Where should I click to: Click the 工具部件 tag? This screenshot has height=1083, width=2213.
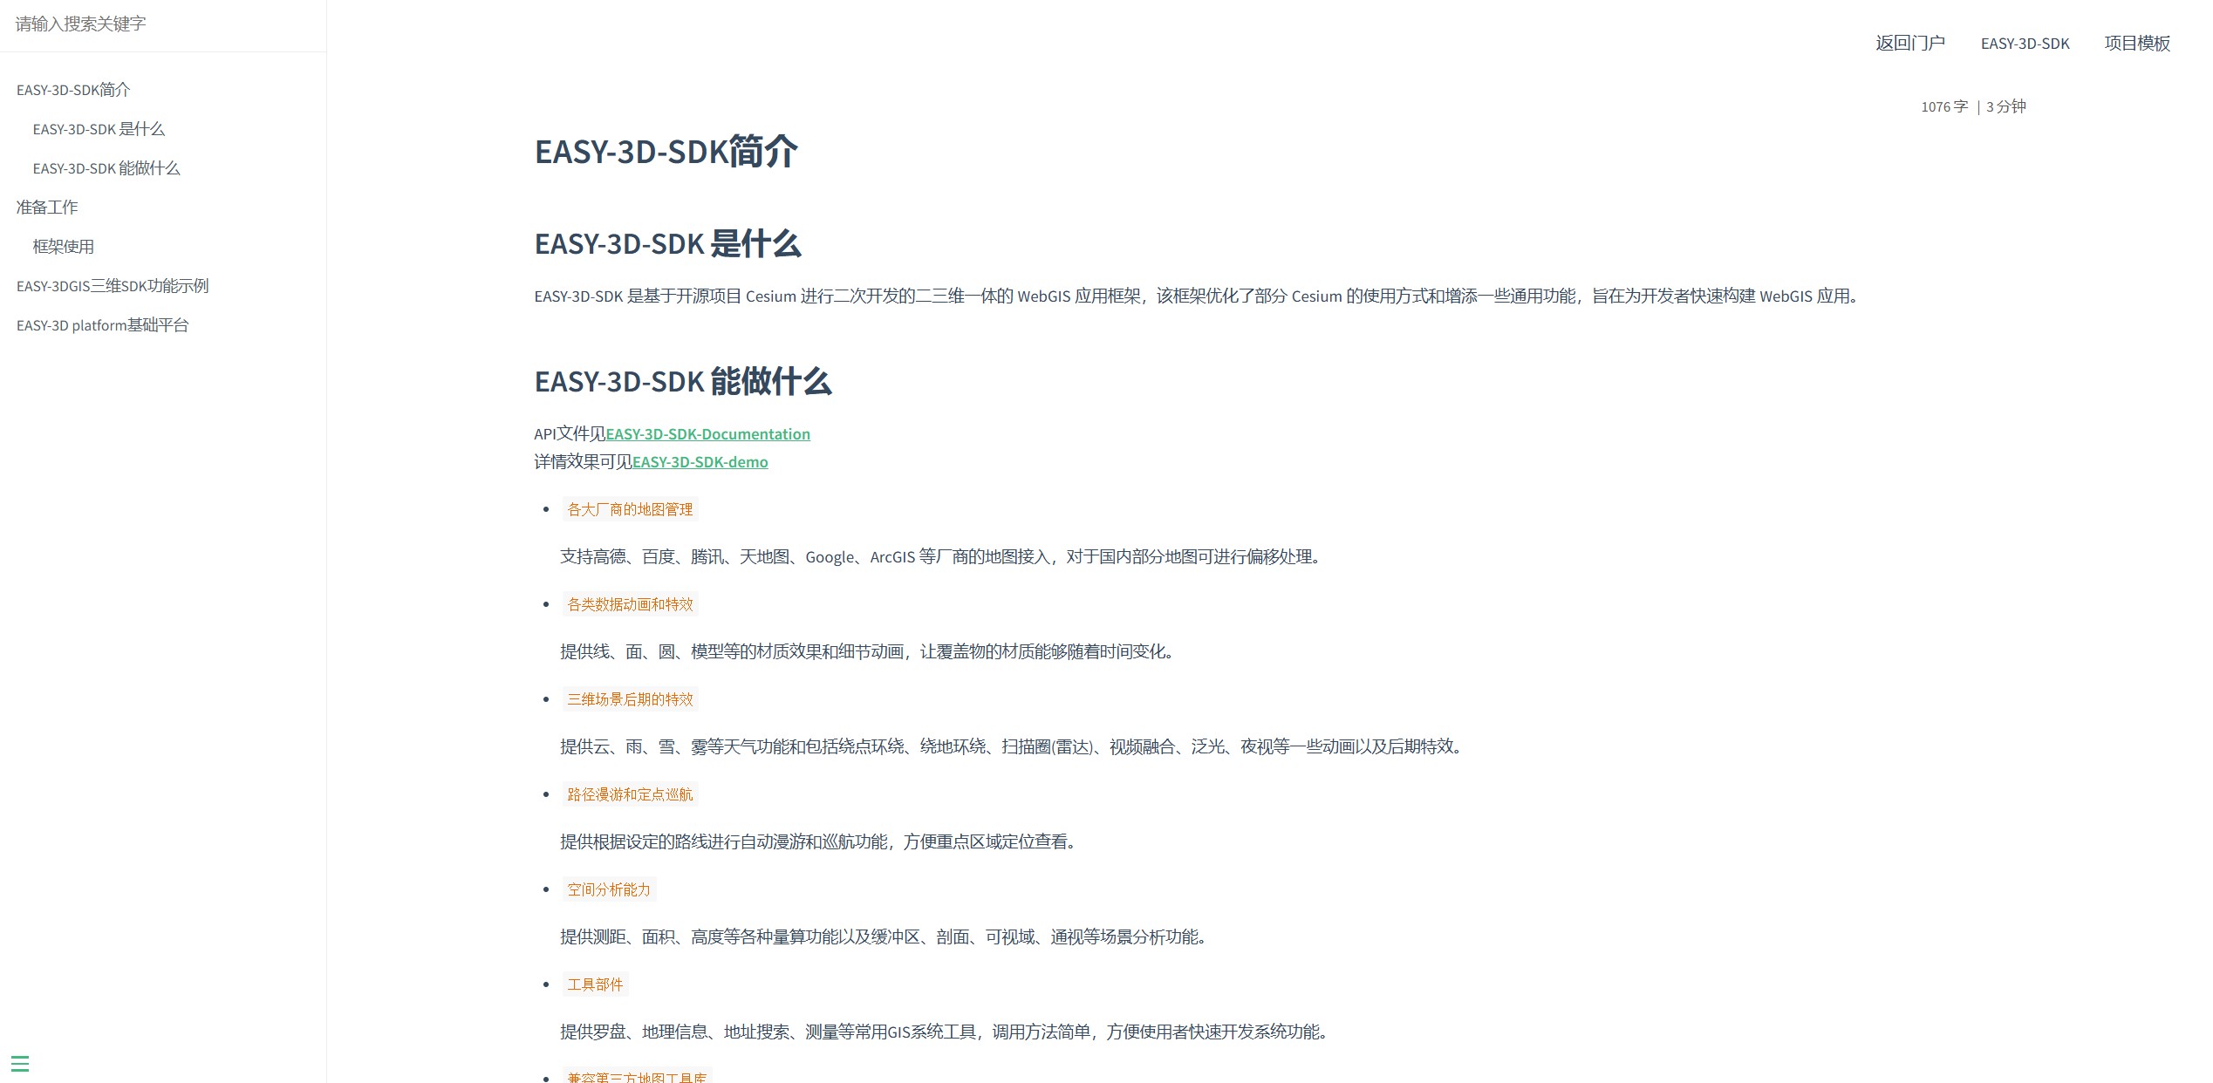pos(595,984)
